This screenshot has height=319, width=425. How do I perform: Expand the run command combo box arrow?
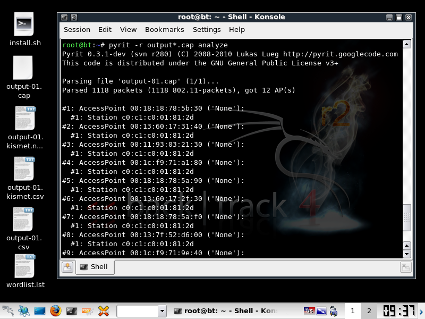tap(162, 310)
